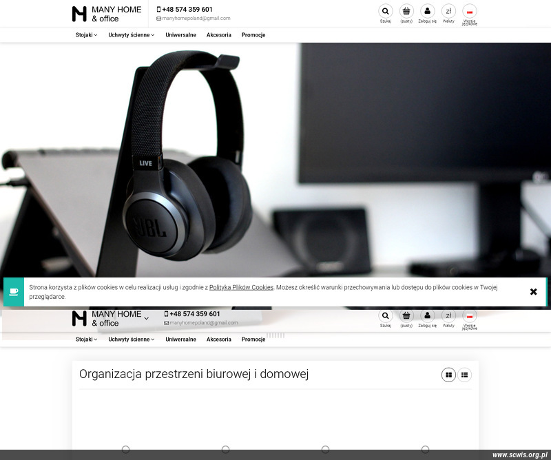Viewport: 551px width, 460px height.
Task: Switch products to list view
Action: (464, 375)
